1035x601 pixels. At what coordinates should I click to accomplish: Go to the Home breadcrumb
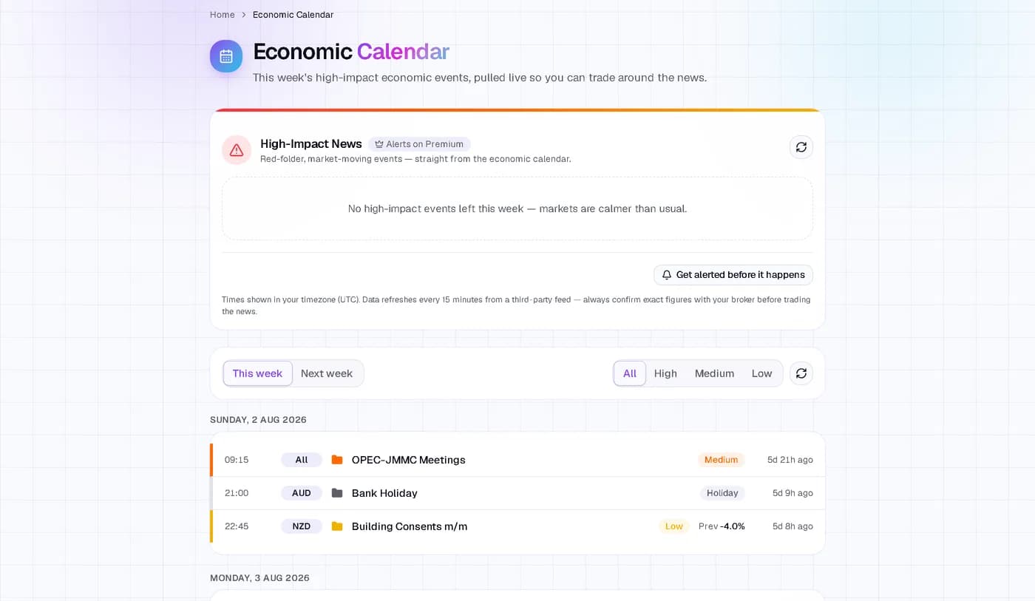click(222, 15)
